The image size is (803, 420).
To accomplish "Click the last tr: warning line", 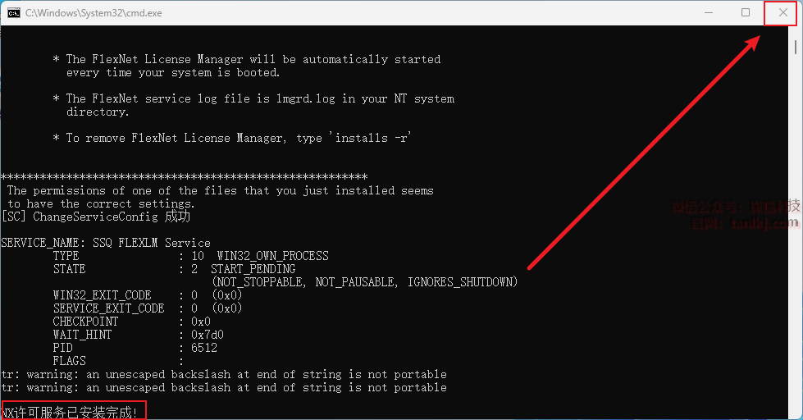I will [x=224, y=387].
